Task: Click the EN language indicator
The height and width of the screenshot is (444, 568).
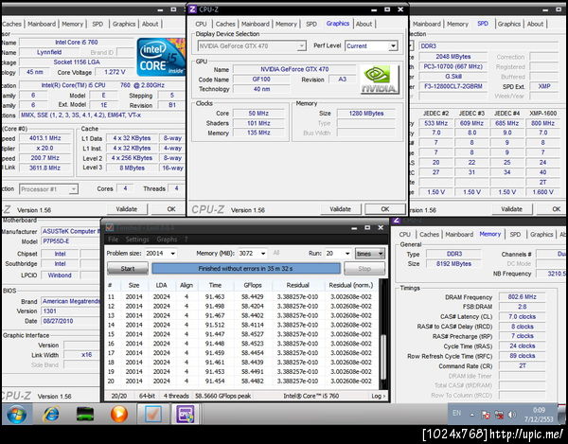Action: pyautogui.click(x=457, y=413)
